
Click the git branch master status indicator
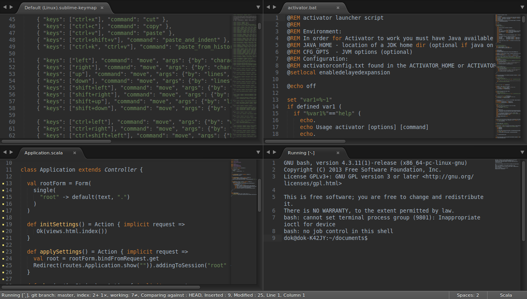tap(52, 295)
